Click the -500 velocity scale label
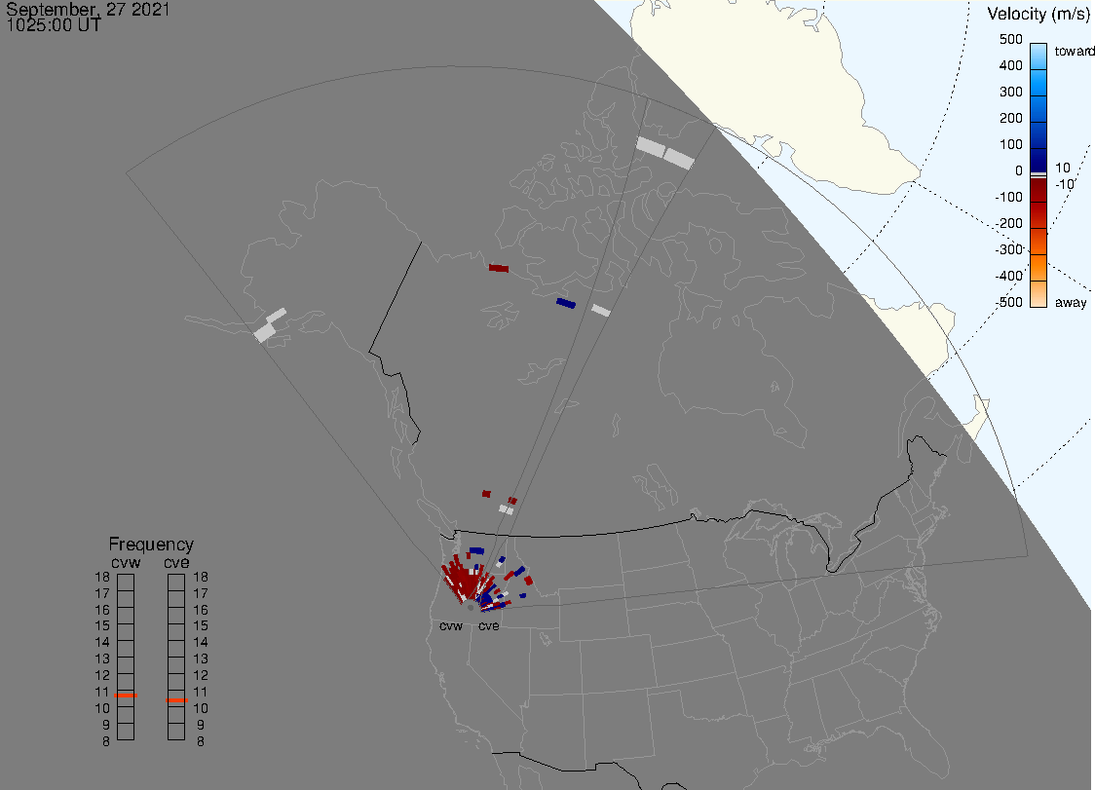This screenshot has height=790, width=1095. click(1009, 302)
